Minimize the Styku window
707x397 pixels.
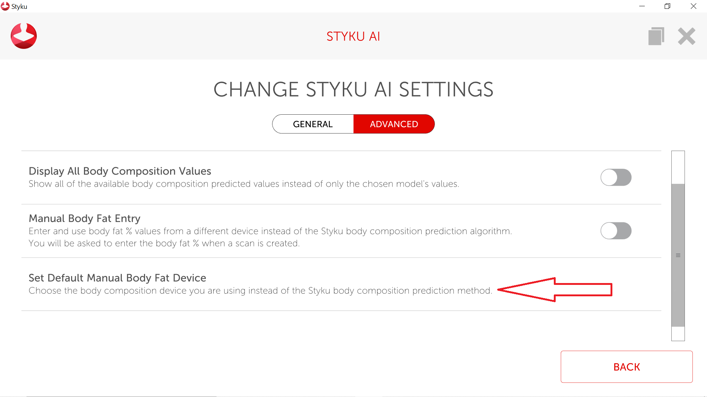(642, 6)
